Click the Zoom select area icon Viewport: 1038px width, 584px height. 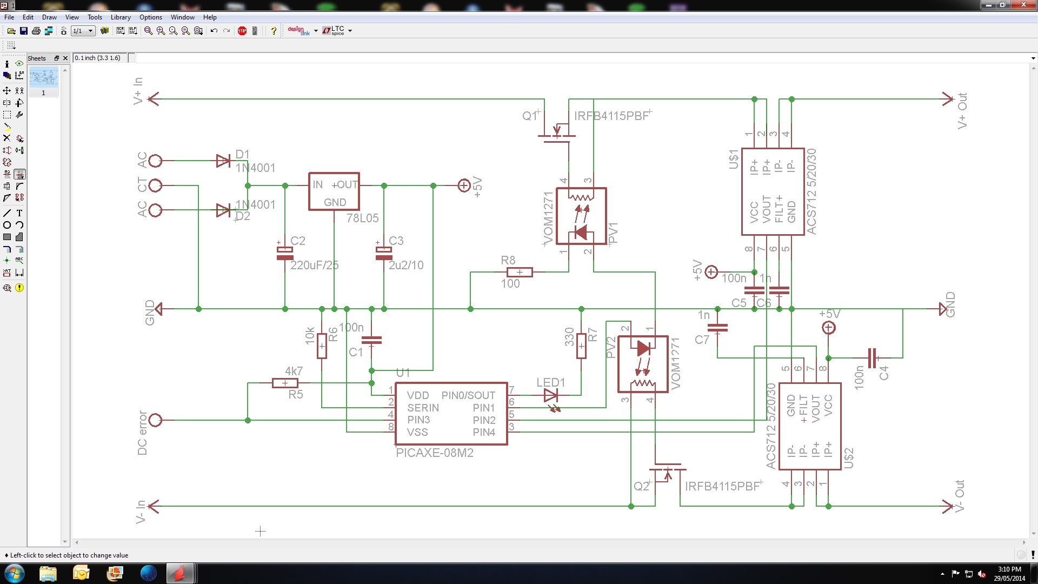198,31
